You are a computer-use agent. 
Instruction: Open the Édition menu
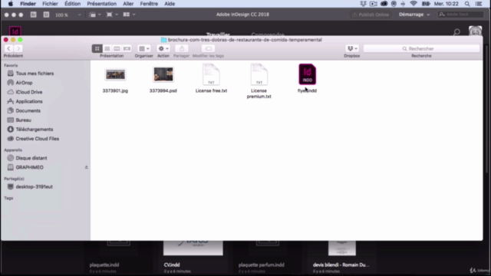[x=72, y=4]
